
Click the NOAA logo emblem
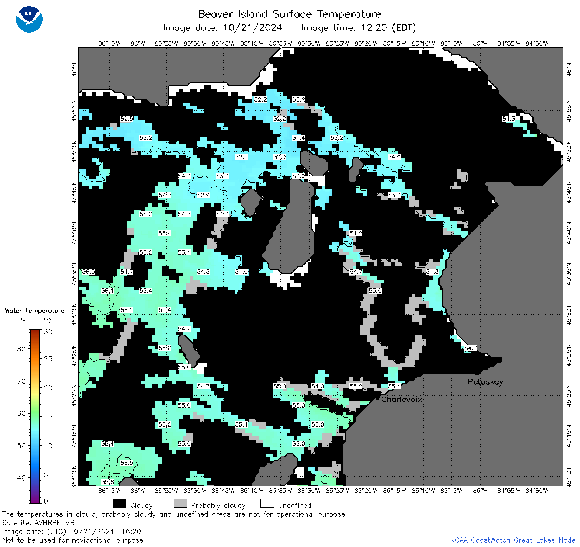coord(29,19)
